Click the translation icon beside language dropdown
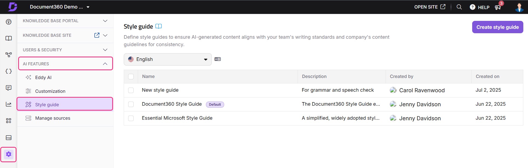 tap(218, 59)
